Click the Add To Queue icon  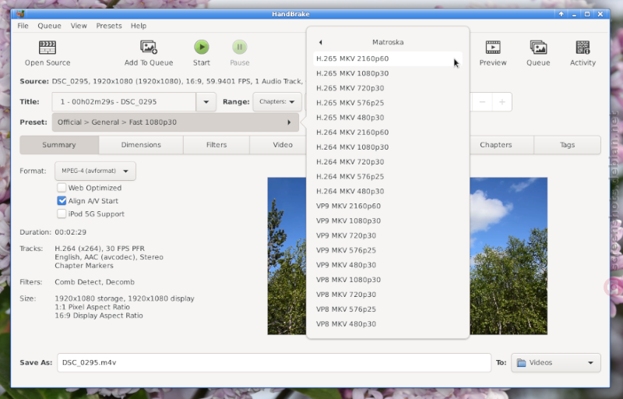coord(149,48)
